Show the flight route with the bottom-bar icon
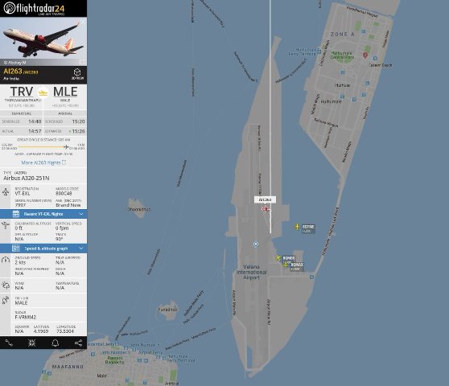This screenshot has width=449, height=386. click(x=9, y=343)
